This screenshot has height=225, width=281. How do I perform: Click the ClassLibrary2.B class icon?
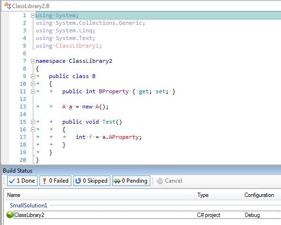[7, 6]
